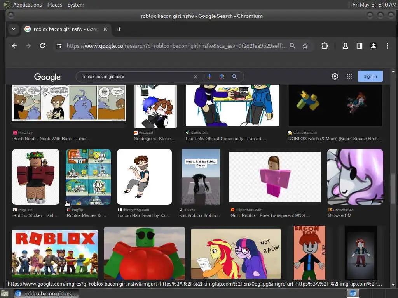
Task: Open Roblox Sticker - Girl result title
Action: pos(35,215)
